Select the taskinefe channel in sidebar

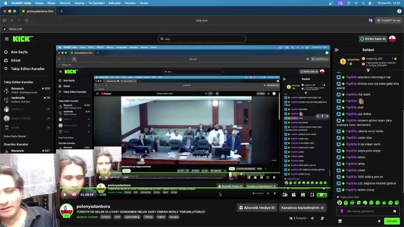click(27, 100)
